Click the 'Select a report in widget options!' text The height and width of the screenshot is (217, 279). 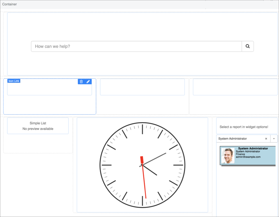tap(243, 127)
